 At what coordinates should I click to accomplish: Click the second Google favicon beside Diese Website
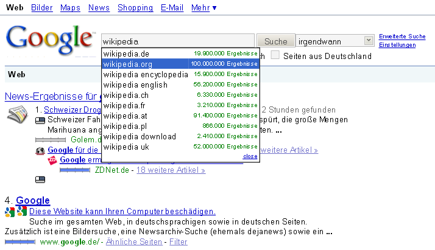click(22, 211)
